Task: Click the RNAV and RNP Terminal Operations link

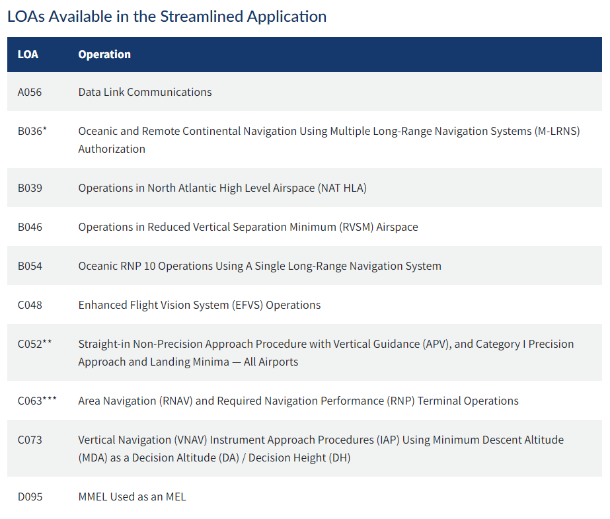Action: coord(297,401)
